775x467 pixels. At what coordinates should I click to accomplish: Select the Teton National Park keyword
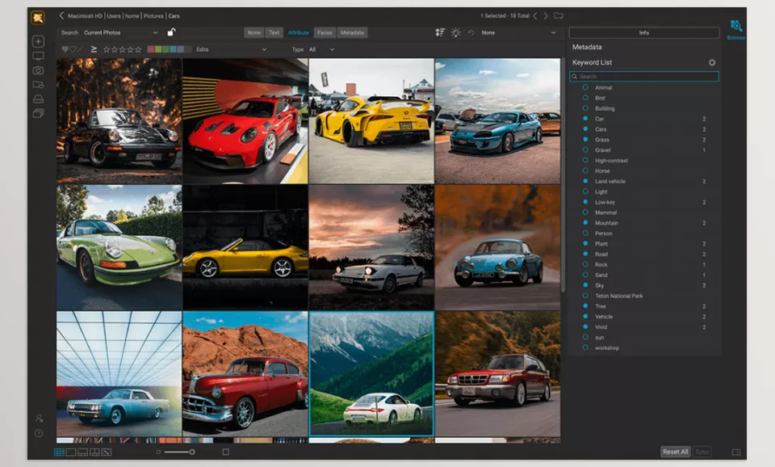[619, 296]
